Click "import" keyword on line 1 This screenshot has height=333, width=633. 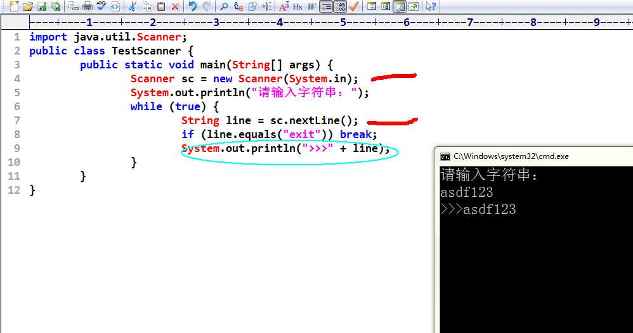tap(48, 37)
